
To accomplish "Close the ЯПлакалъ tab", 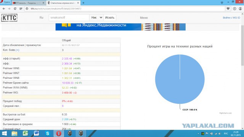I will [43, 3].
